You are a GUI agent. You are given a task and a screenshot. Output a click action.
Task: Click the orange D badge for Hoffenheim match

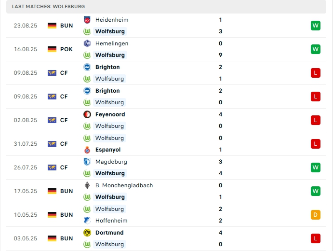[x=316, y=215]
